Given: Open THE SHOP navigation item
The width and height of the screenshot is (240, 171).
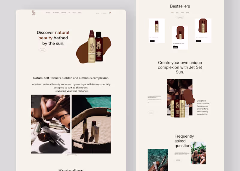Looking at the screenshot, I should pos(48,13).
